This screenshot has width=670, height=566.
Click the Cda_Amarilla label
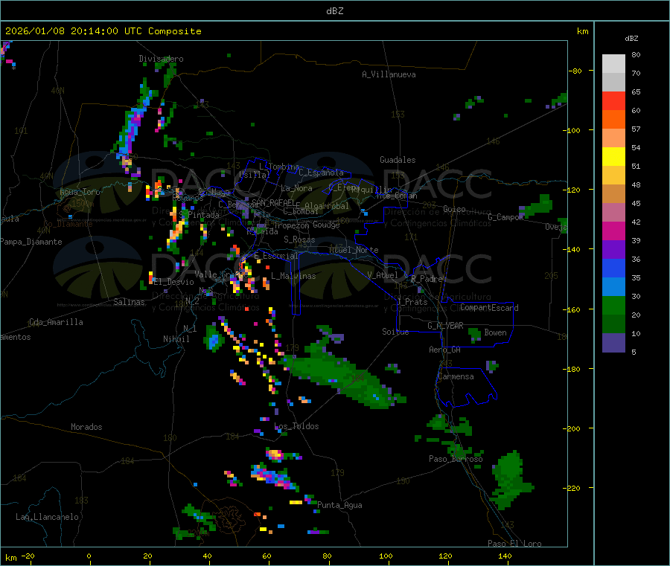56,322
